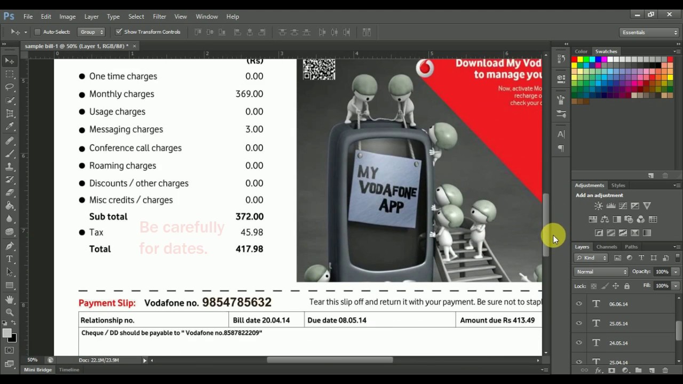Toggle lock image pixels brush icon

pyautogui.click(x=605, y=286)
